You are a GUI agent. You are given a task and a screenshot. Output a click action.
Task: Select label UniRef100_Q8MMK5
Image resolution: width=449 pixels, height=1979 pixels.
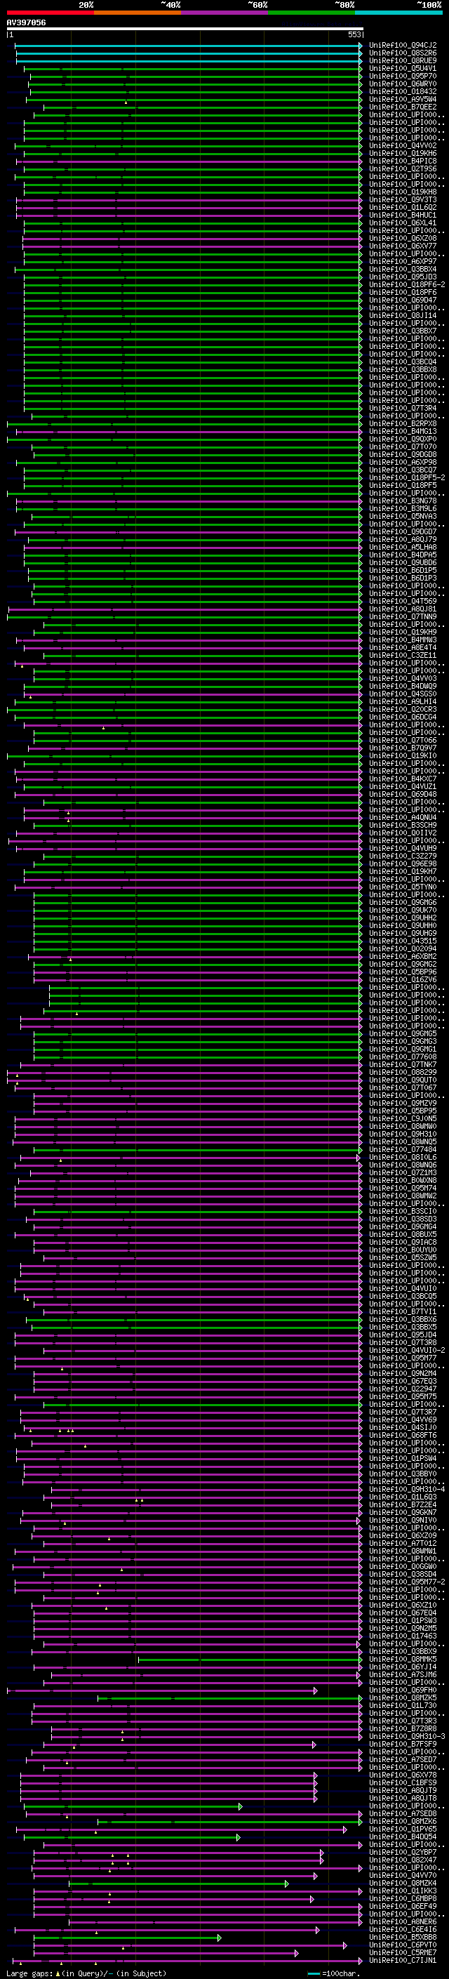point(403,1659)
